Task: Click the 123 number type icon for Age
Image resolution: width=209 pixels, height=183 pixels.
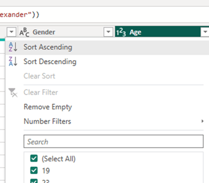Action: (121, 32)
